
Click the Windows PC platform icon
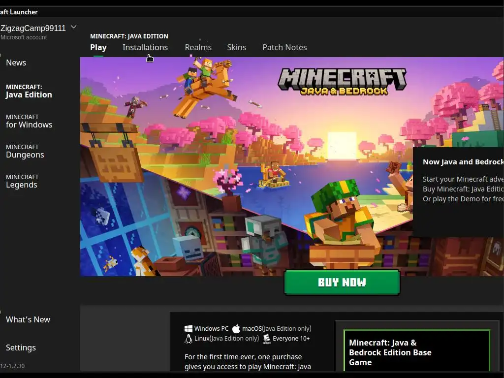189,328
